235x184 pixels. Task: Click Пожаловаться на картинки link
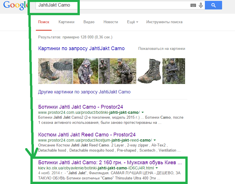[162, 49]
